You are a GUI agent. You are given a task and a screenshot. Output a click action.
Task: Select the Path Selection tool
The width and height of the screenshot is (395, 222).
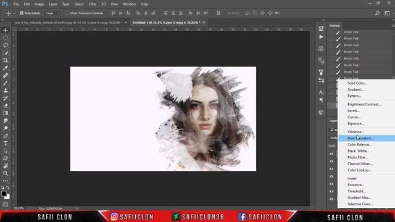pos(6,151)
